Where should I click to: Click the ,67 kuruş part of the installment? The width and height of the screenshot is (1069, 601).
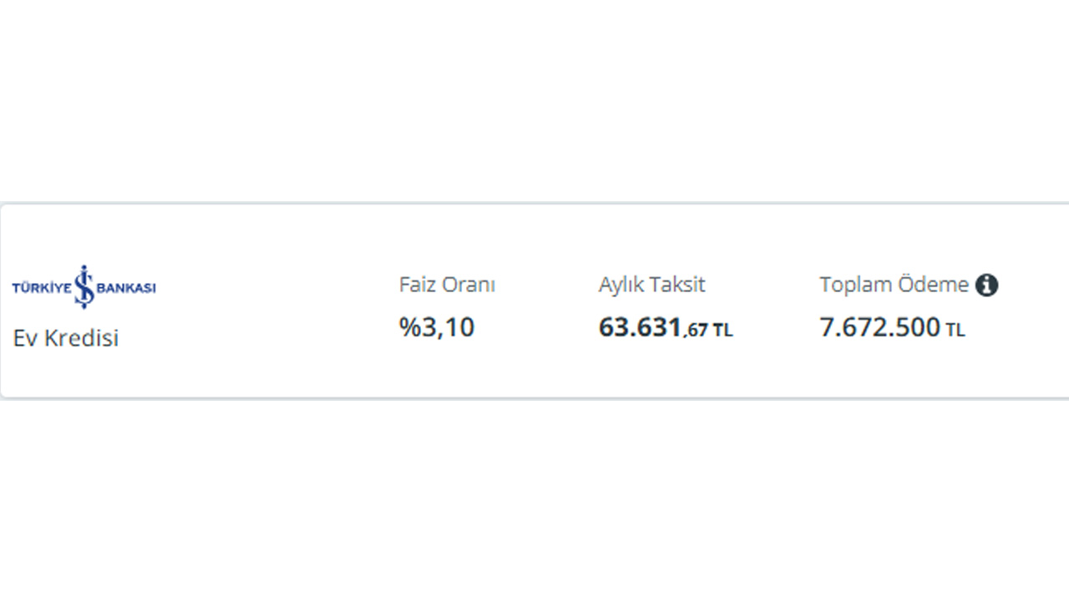pos(696,331)
